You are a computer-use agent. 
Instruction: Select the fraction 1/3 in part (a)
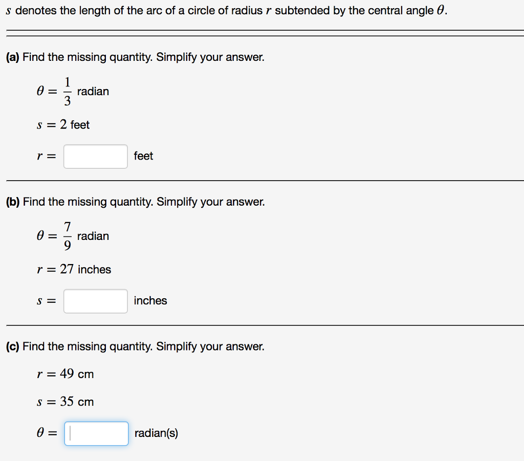pyautogui.click(x=67, y=91)
